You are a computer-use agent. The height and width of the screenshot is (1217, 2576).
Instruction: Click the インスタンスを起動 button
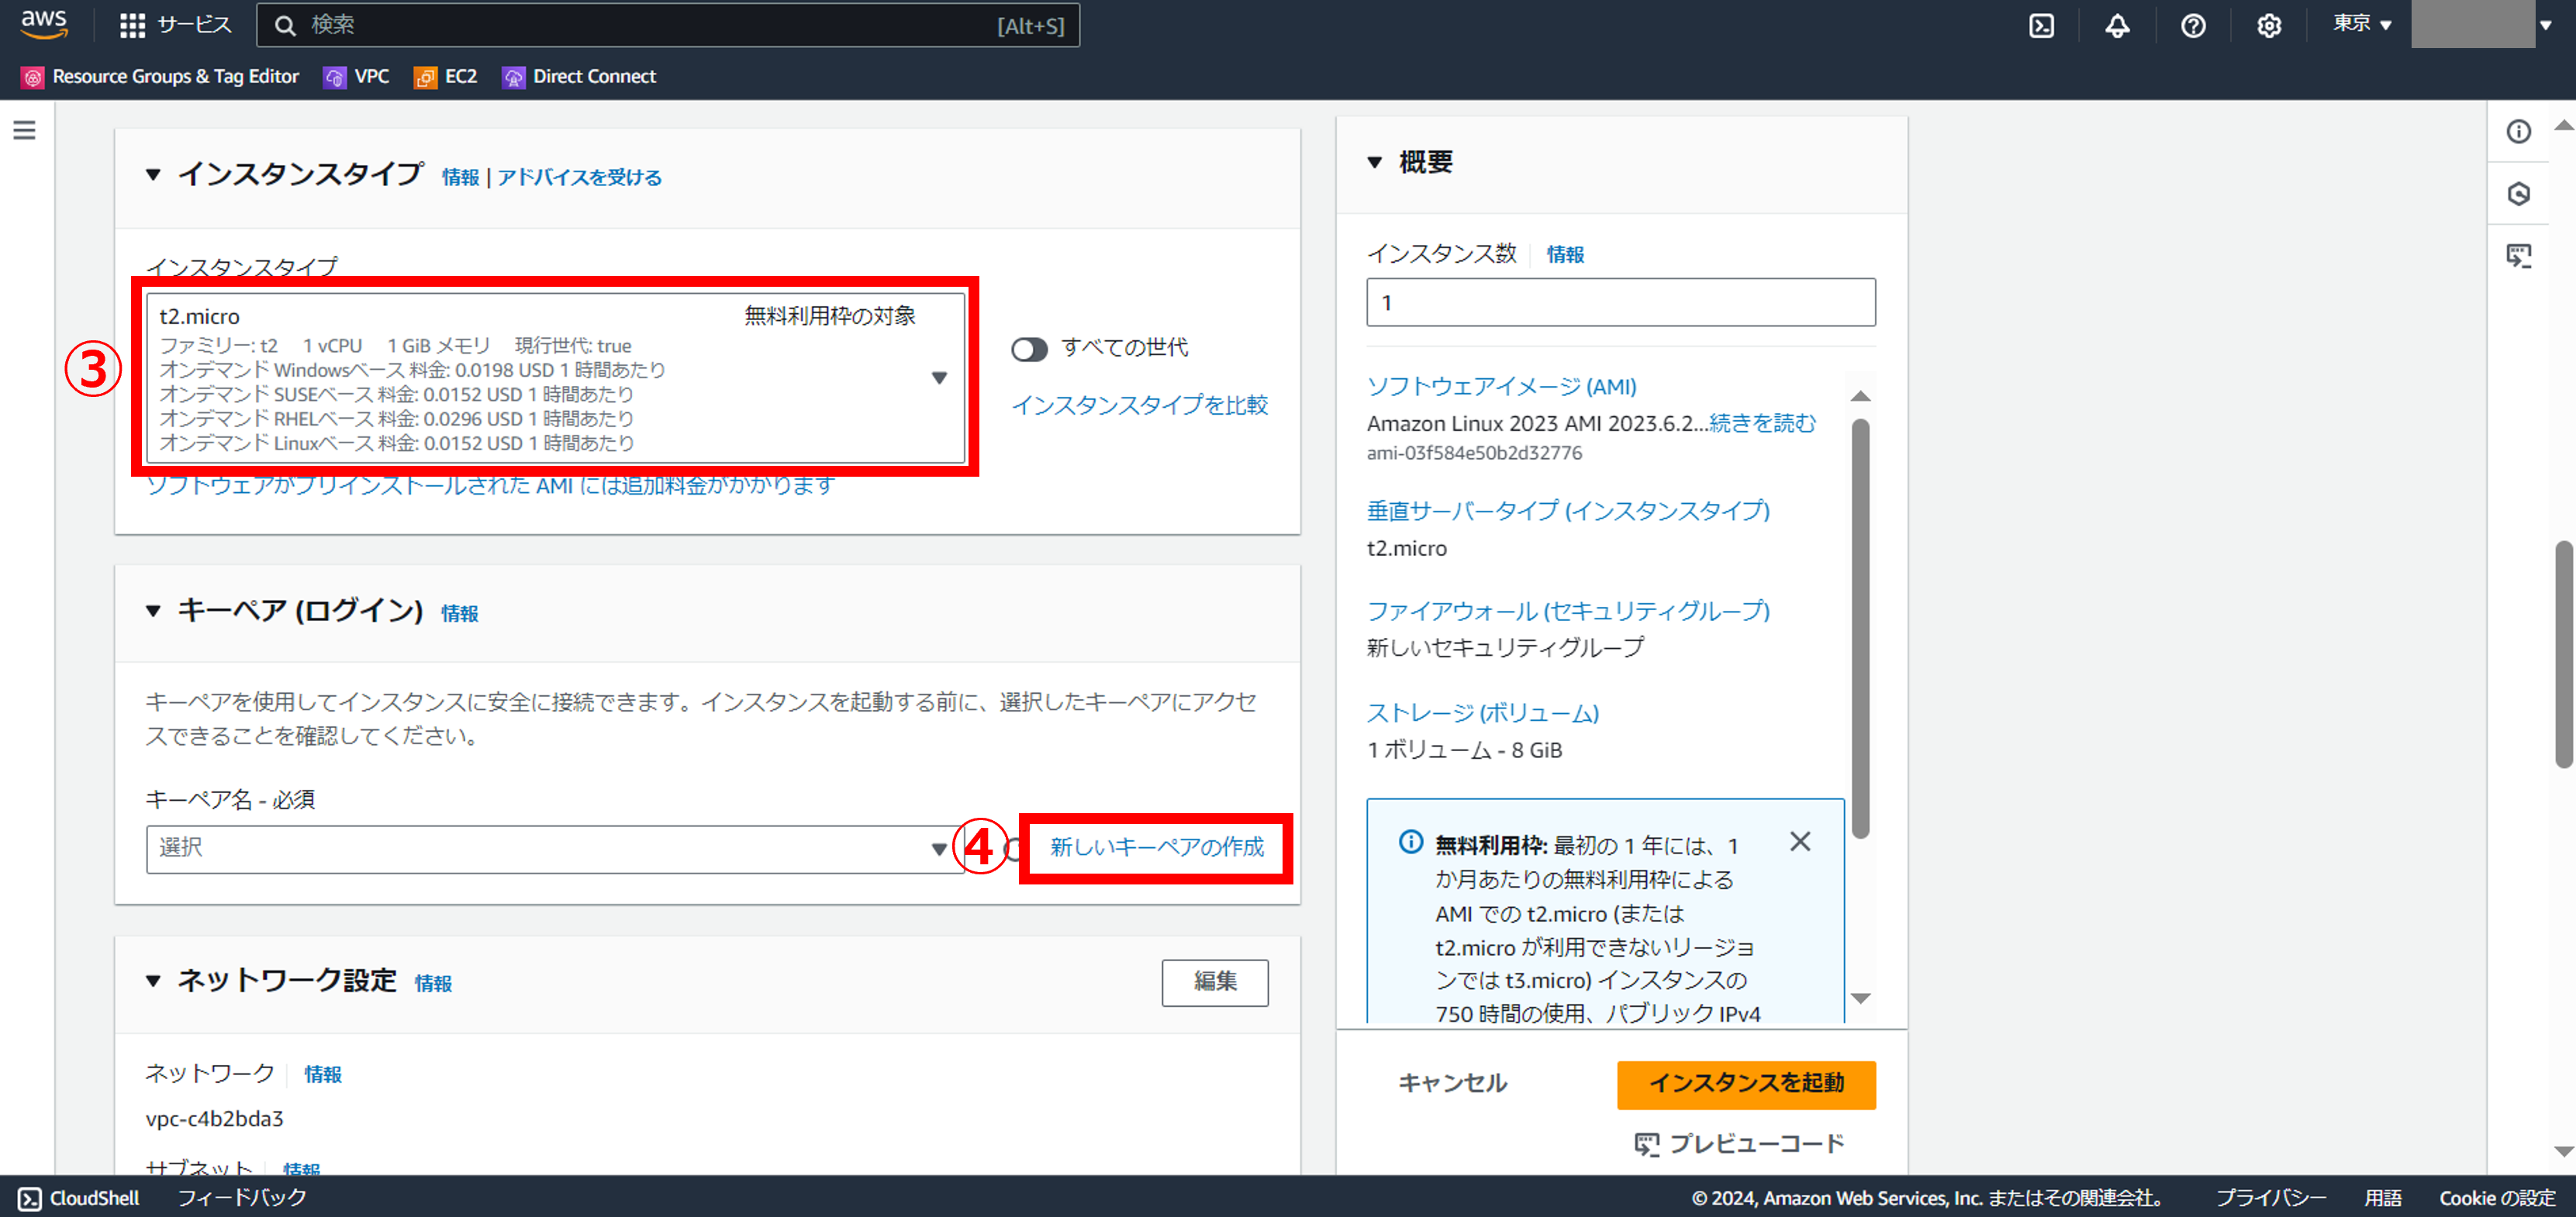pos(1746,1084)
